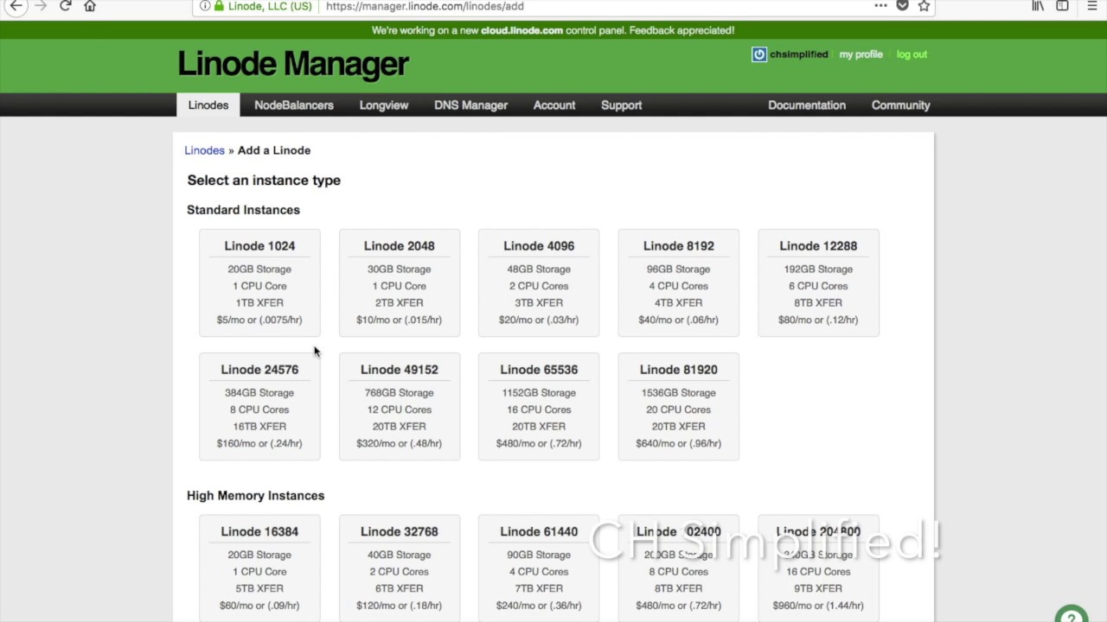Open the DNS Manager tab

[x=470, y=105]
